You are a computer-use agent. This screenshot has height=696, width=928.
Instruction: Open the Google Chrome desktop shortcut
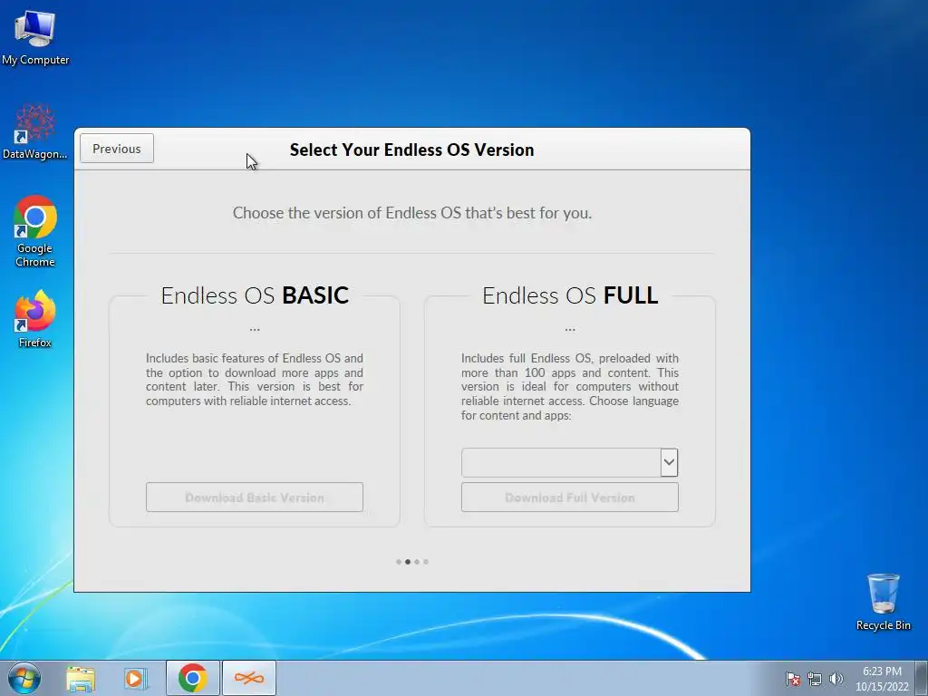(x=35, y=231)
